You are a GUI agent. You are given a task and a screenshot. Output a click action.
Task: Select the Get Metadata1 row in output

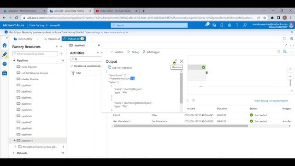(201, 121)
